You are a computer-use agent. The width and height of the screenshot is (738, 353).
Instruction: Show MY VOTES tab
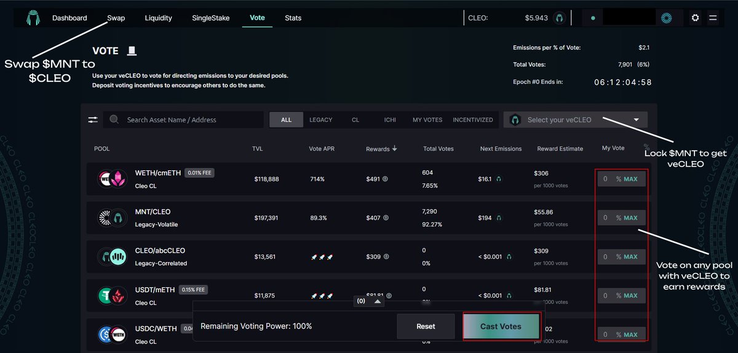tap(427, 120)
